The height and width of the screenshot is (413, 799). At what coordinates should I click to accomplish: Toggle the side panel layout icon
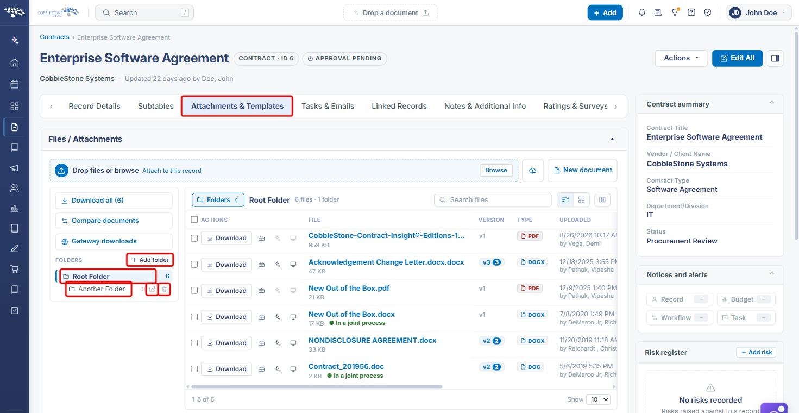[x=775, y=58]
